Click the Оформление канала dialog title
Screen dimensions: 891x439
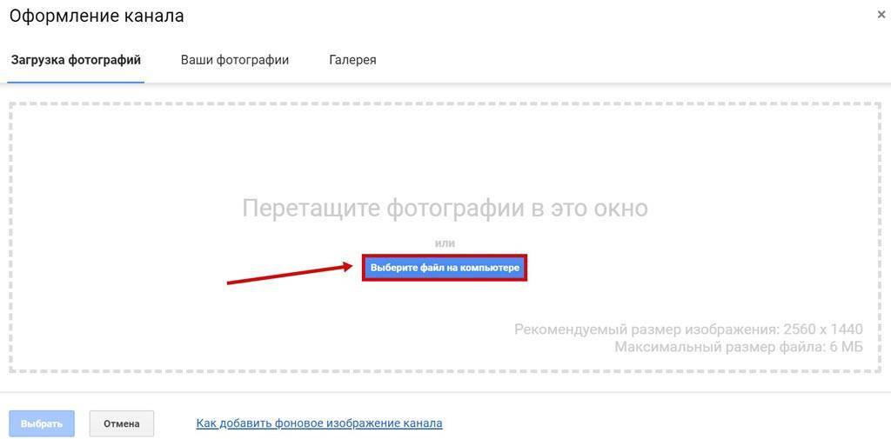click(97, 16)
